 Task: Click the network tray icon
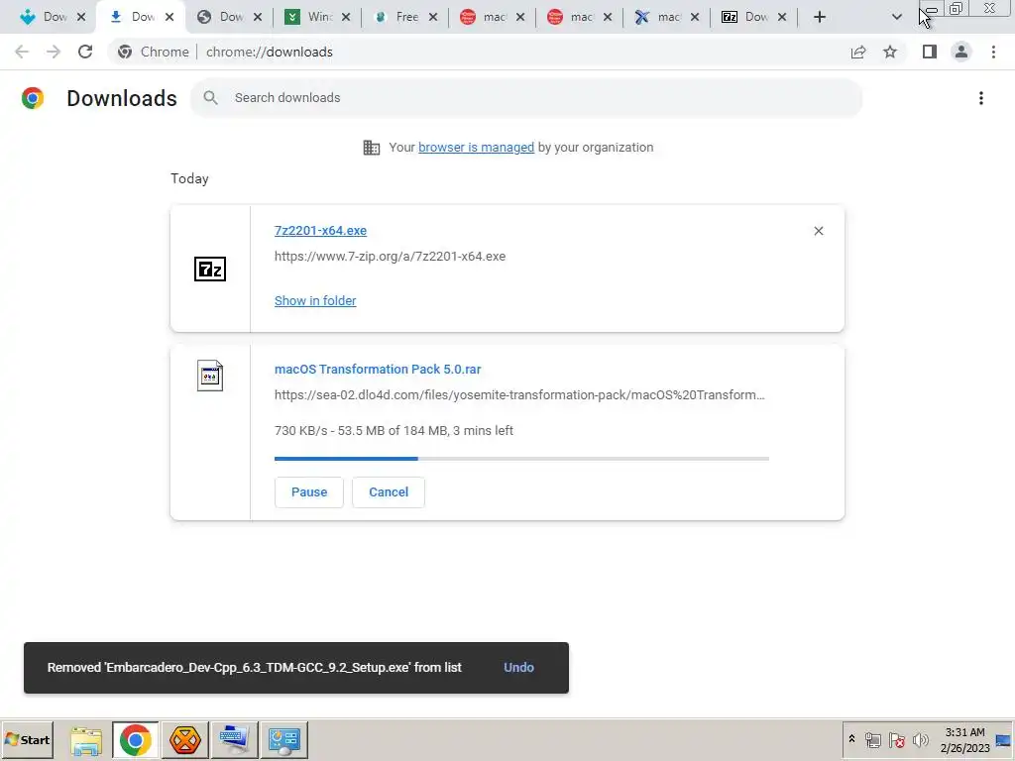pyautogui.click(x=873, y=740)
